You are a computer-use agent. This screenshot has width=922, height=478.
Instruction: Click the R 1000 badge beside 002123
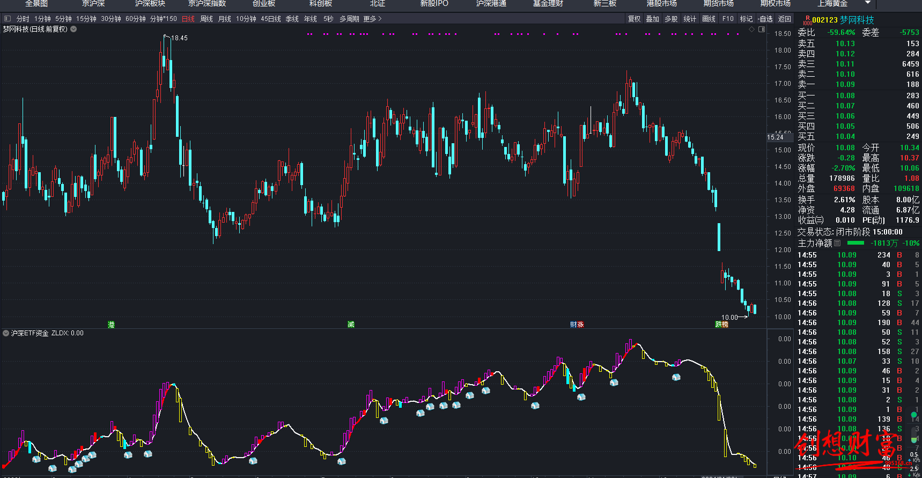(807, 20)
